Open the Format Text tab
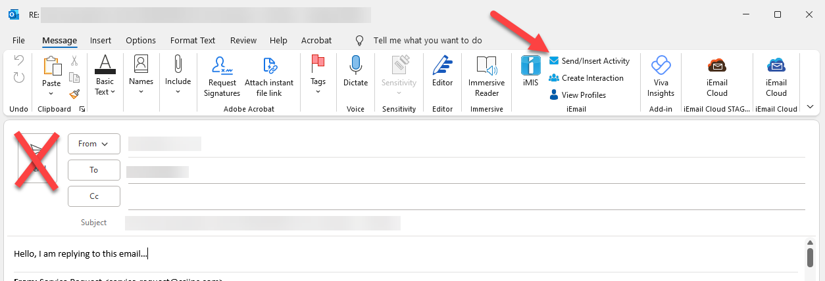 192,41
